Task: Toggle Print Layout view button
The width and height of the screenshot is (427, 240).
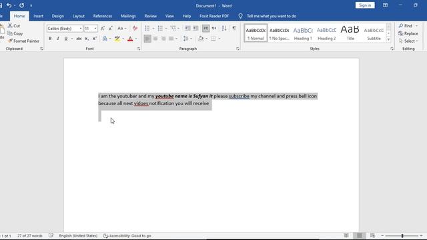Action: click(x=360, y=235)
